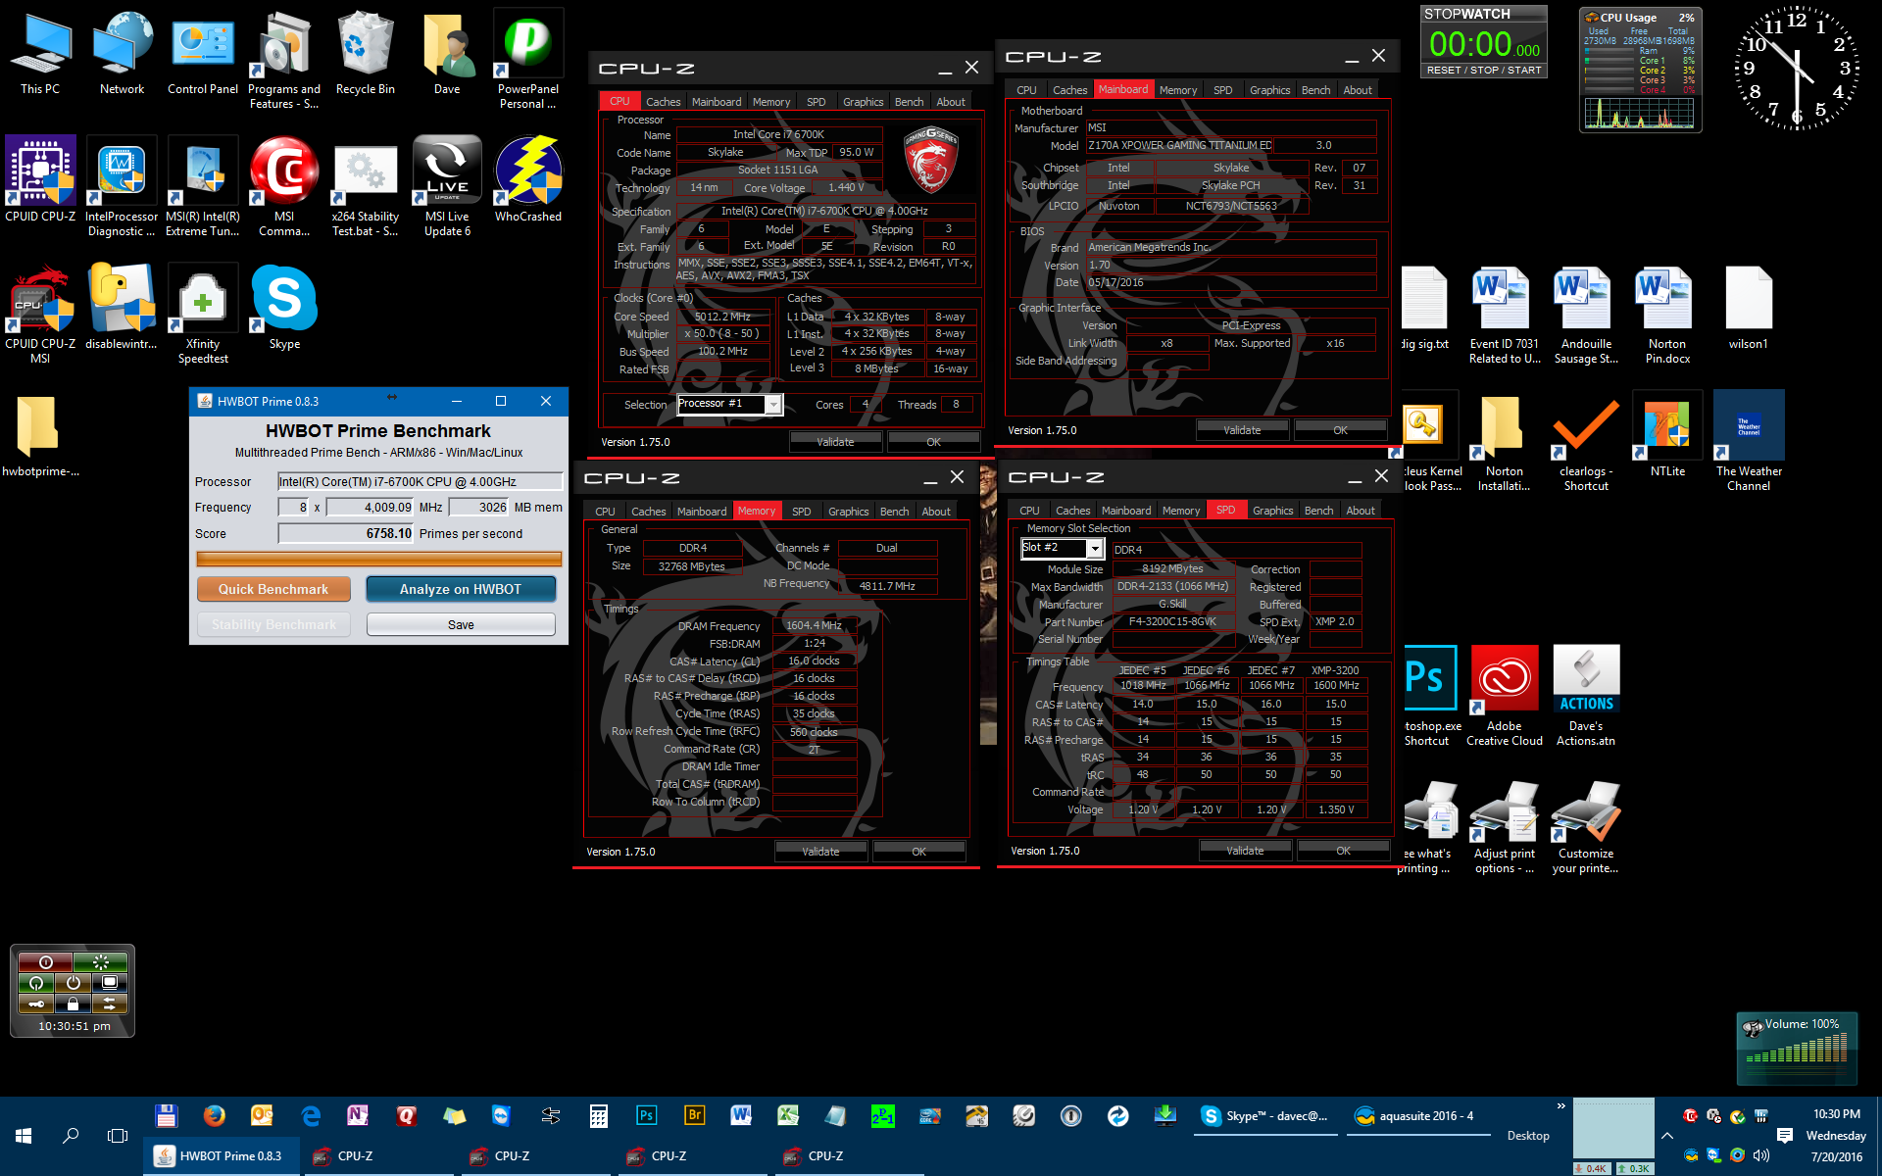This screenshot has height=1176, width=1882.
Task: Click the padlock lock button in gadget
Action: [x=73, y=1004]
